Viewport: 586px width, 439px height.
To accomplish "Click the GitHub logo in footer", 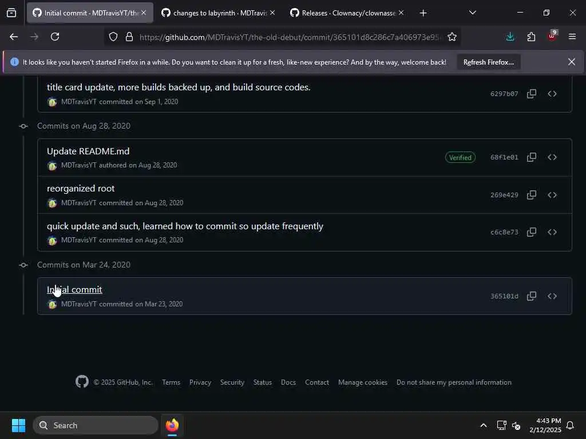I will 82,381.
